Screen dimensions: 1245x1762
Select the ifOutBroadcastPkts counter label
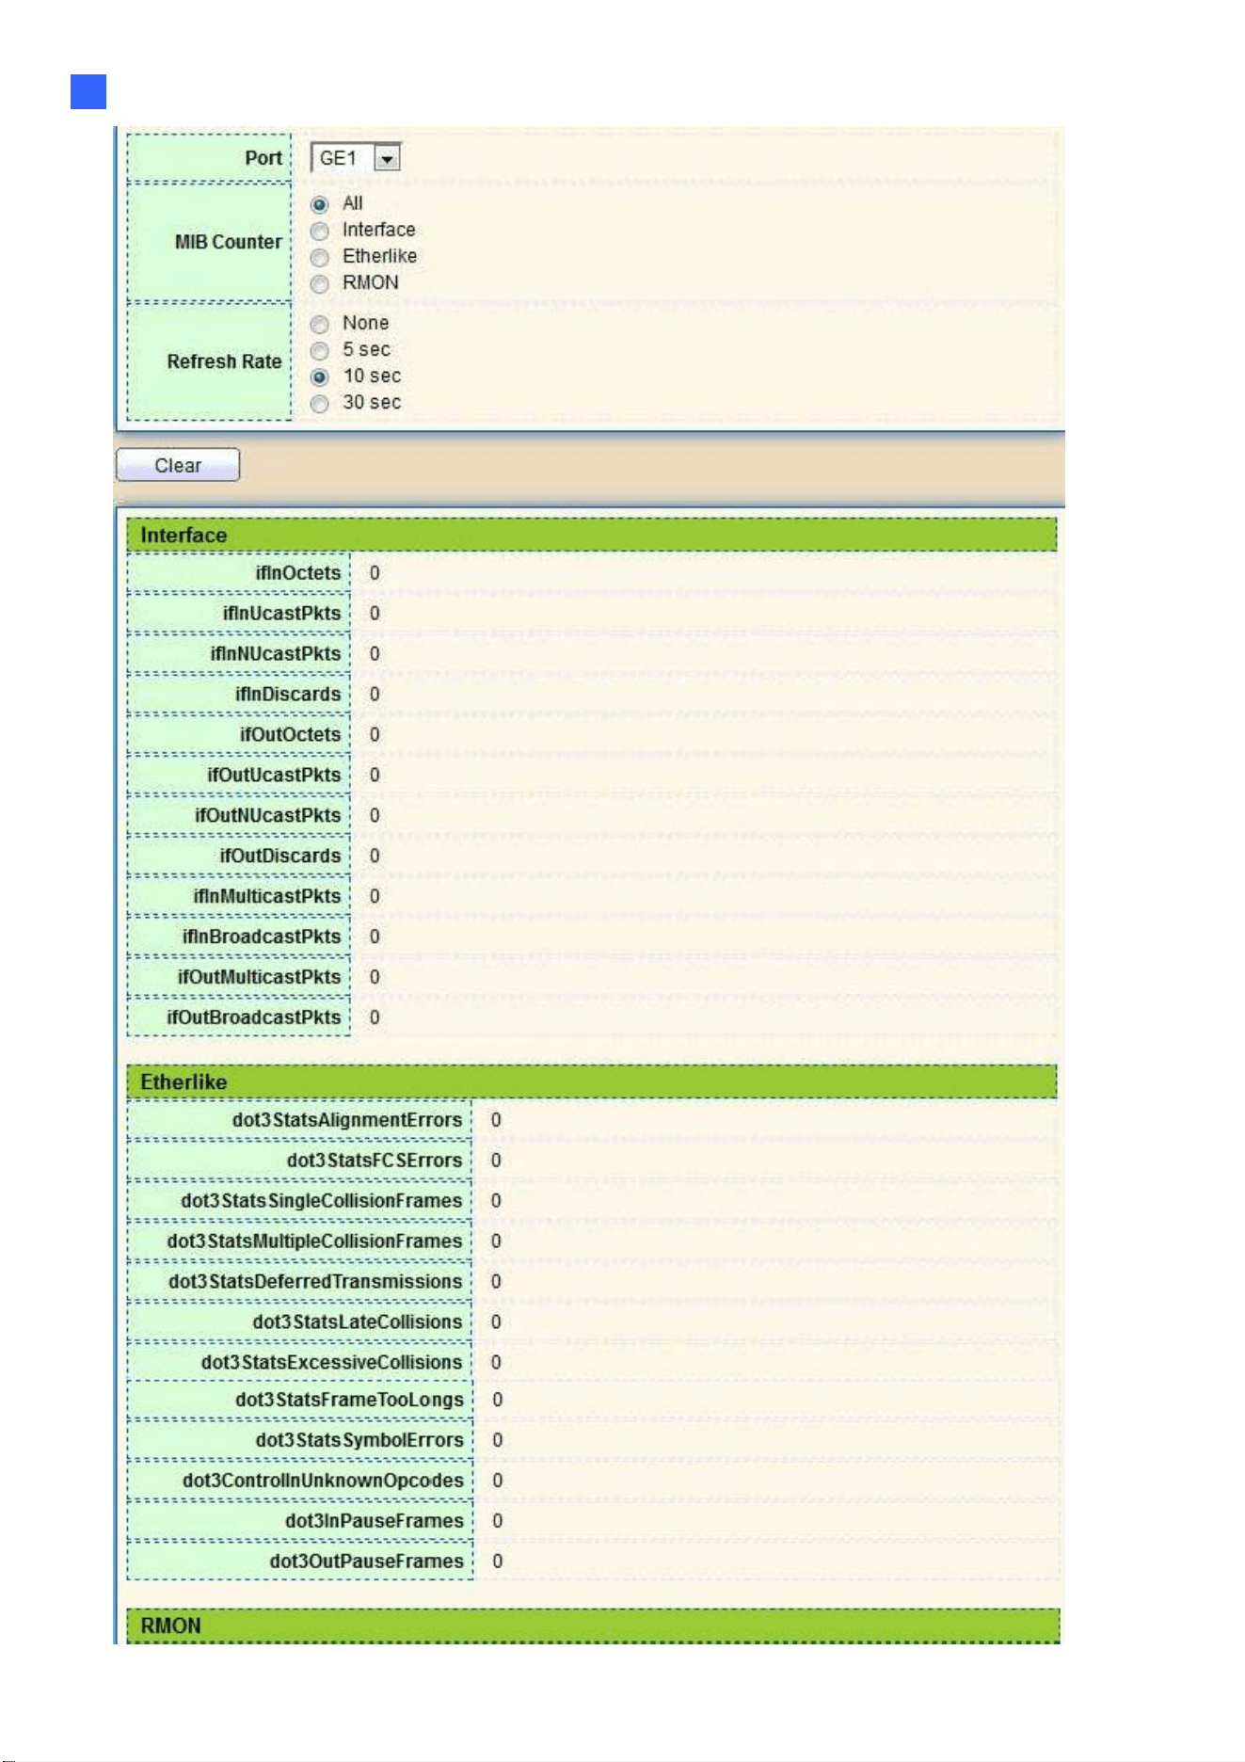click(x=254, y=1017)
